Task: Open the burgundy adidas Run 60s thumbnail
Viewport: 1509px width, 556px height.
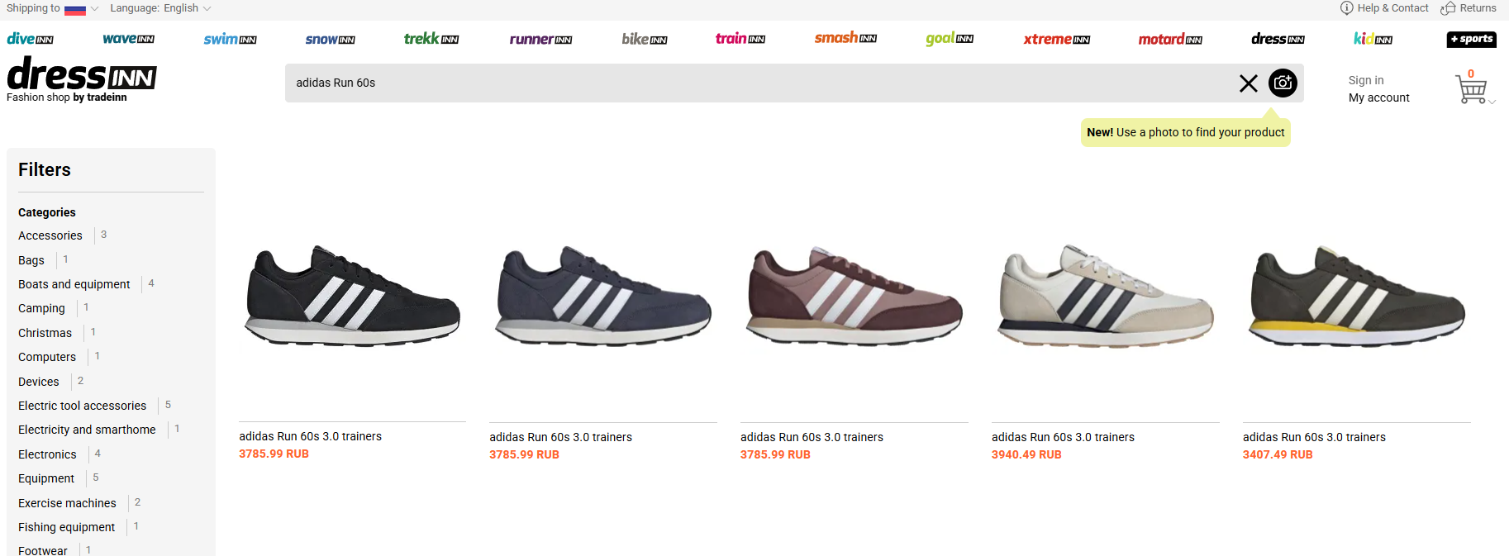Action: pyautogui.click(x=854, y=296)
